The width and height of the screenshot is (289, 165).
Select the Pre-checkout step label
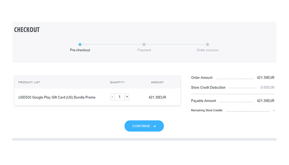tap(80, 50)
